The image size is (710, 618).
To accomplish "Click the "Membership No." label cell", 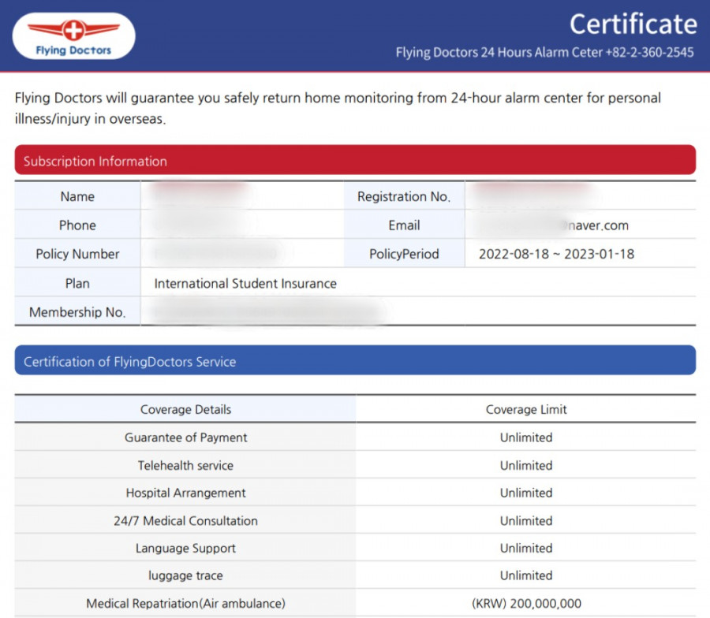I will coord(77,311).
